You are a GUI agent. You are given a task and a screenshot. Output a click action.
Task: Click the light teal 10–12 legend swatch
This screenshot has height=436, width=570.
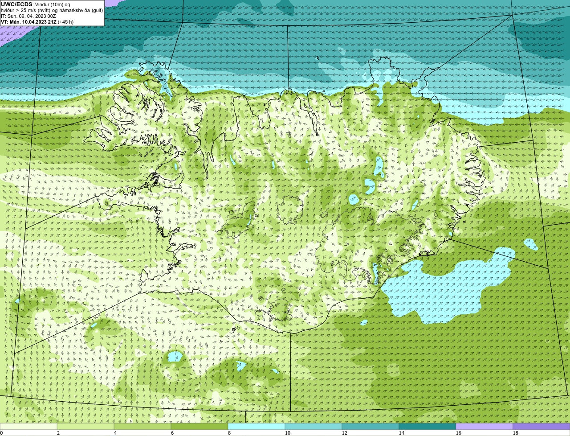pos(313,427)
